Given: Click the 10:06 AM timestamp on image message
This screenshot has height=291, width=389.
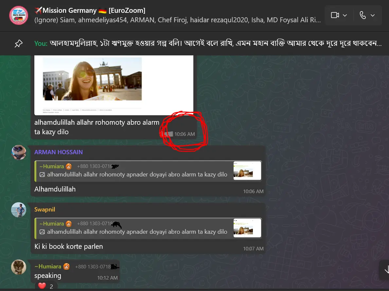Looking at the screenshot, I should (185, 134).
